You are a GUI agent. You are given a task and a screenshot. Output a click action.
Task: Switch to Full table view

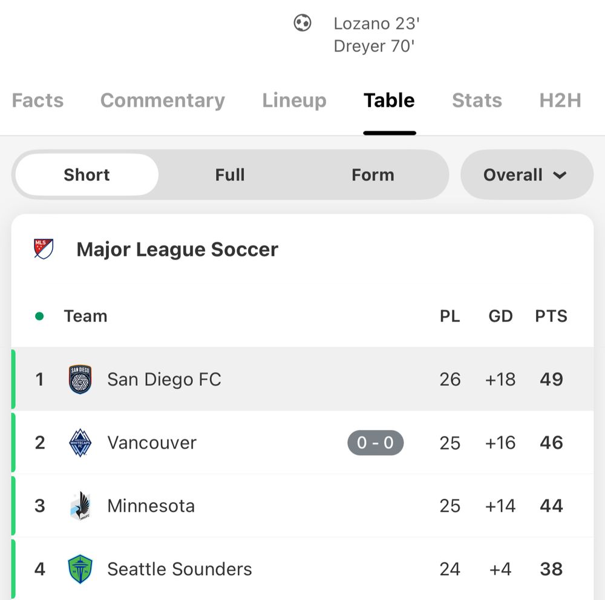click(230, 175)
